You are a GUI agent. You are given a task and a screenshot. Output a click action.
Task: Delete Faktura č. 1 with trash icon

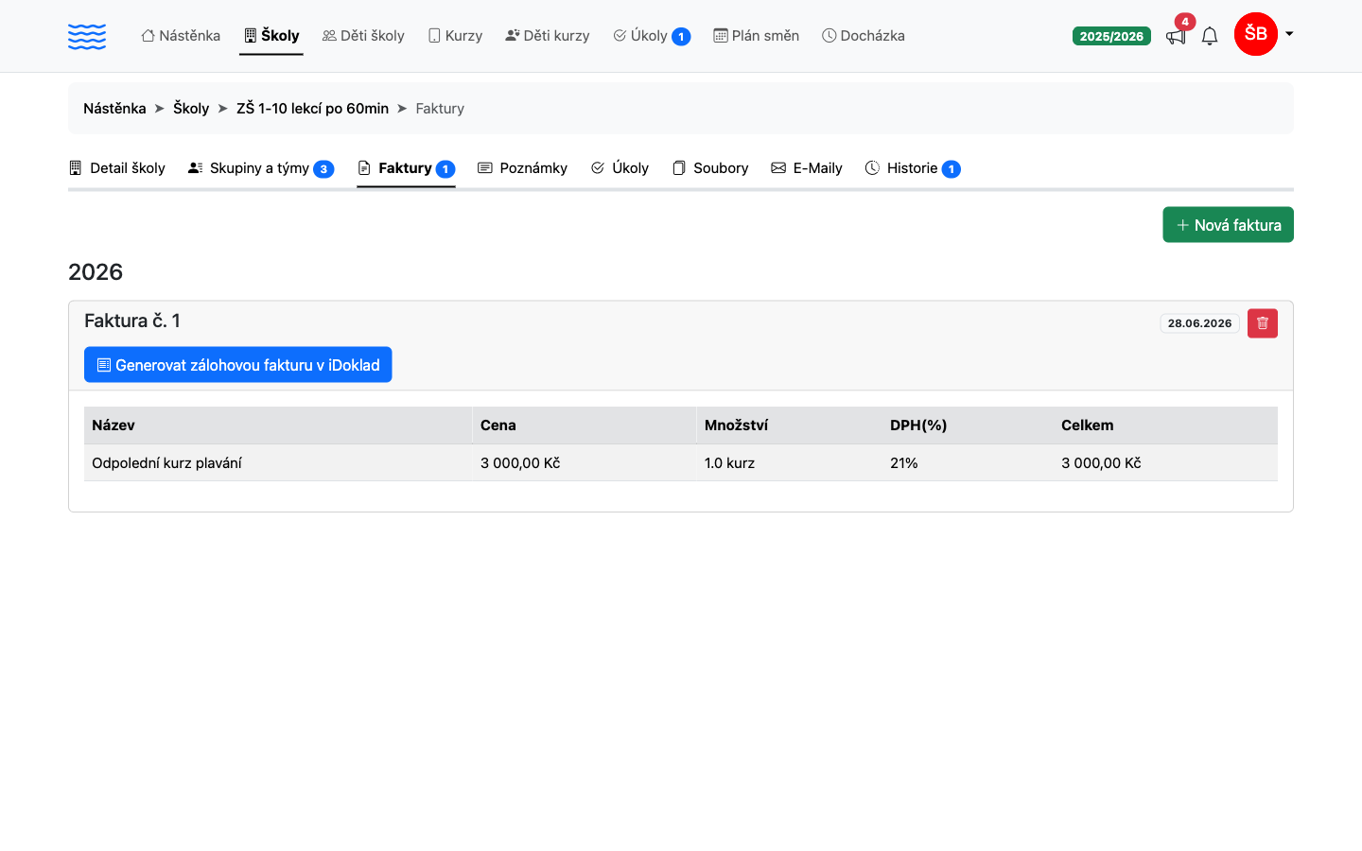1263,323
